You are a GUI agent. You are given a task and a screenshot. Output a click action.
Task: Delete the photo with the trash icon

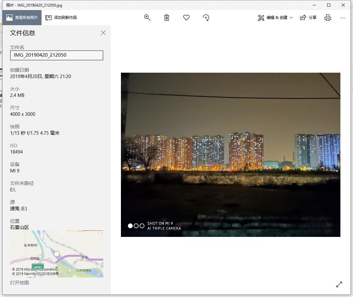tap(167, 18)
